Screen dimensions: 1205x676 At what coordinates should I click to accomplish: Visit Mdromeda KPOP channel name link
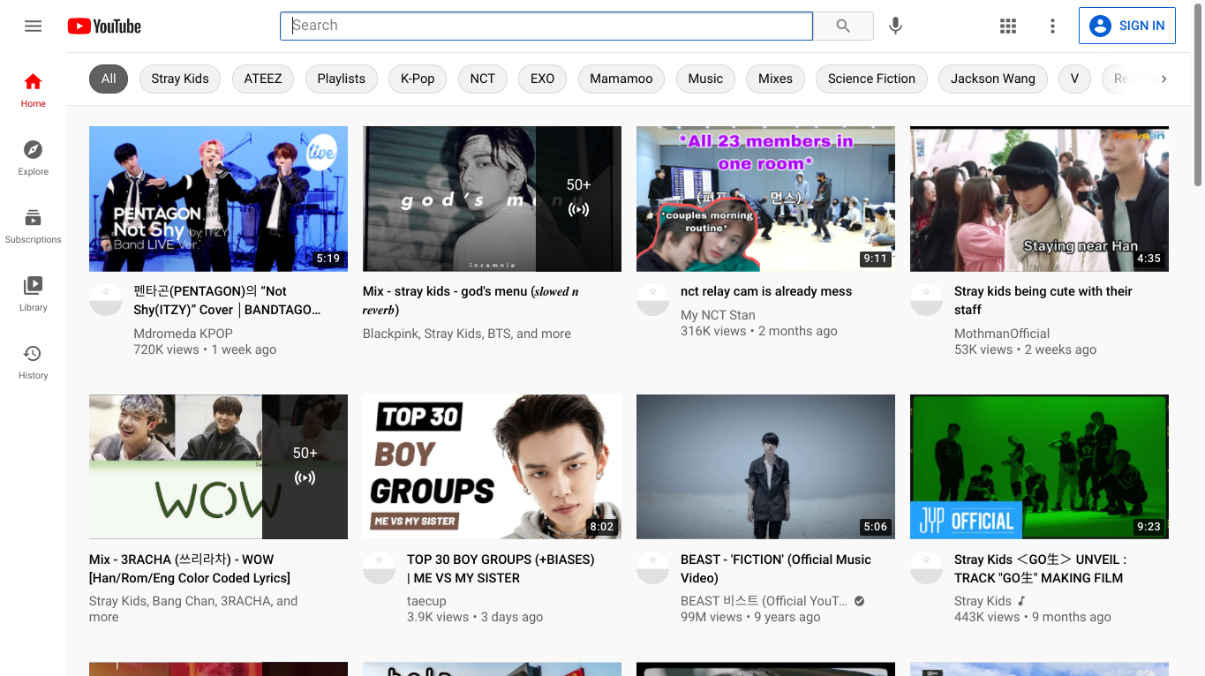pos(183,334)
